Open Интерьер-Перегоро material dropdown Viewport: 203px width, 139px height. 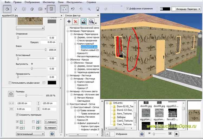[x=186, y=9]
